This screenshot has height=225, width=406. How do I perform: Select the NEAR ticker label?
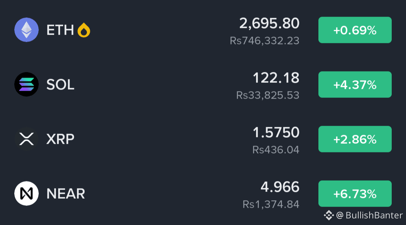coord(66,194)
